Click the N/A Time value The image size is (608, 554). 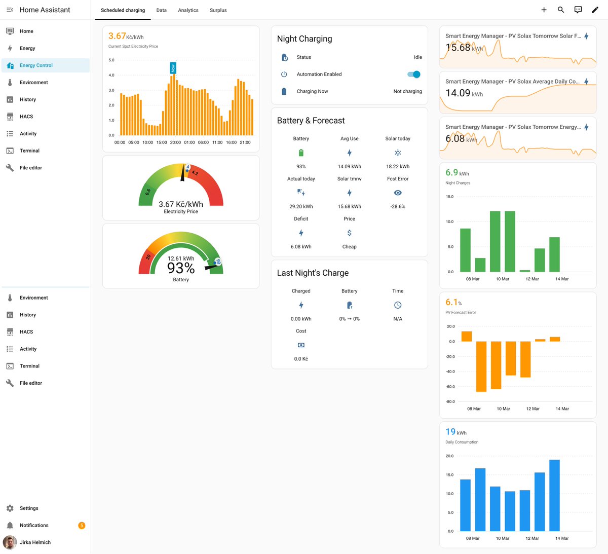398,319
